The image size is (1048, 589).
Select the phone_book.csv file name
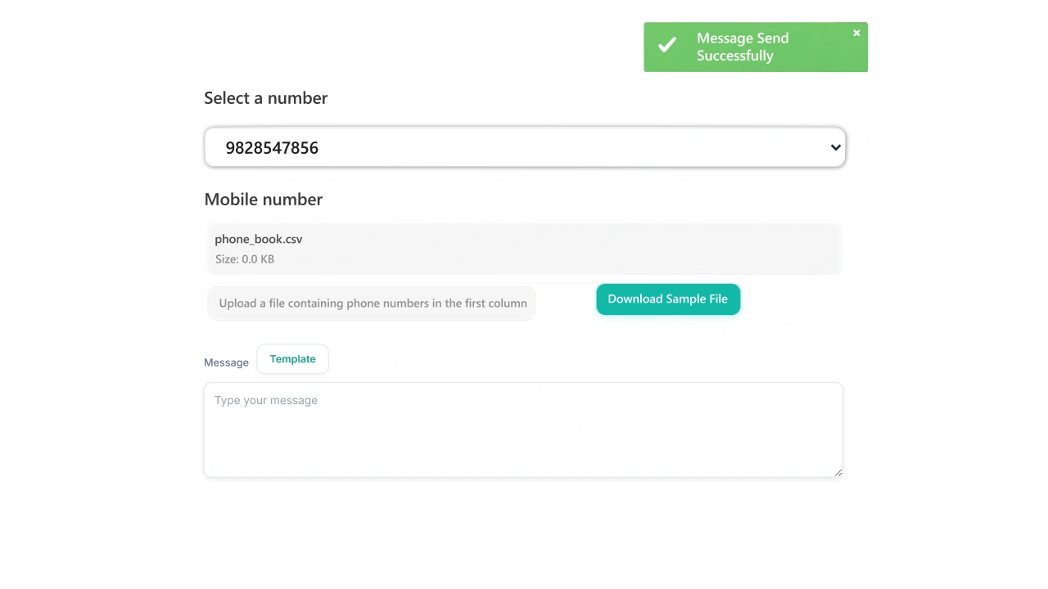click(x=259, y=239)
